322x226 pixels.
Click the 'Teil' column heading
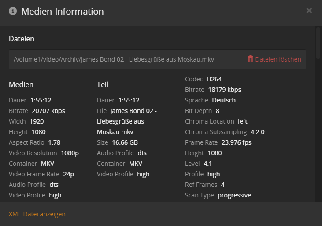click(103, 84)
